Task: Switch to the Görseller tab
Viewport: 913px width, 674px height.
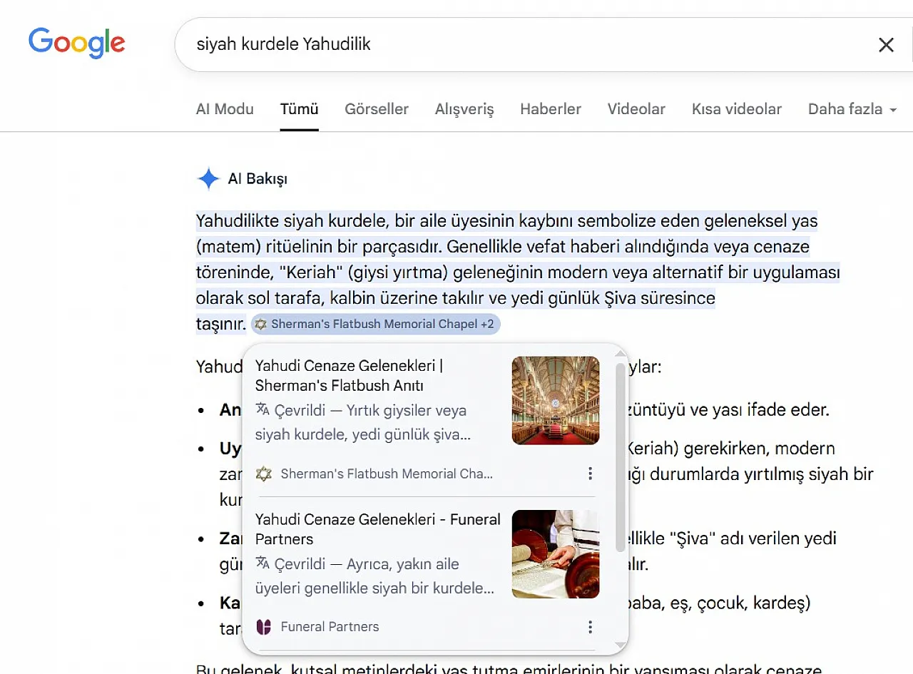Action: point(377,109)
